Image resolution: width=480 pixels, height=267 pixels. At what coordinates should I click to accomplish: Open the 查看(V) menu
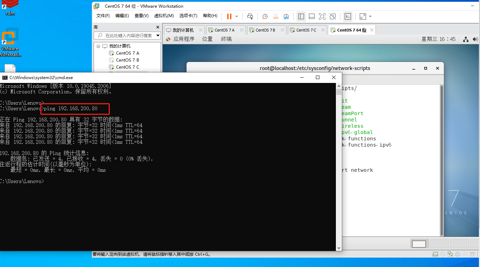point(141,16)
